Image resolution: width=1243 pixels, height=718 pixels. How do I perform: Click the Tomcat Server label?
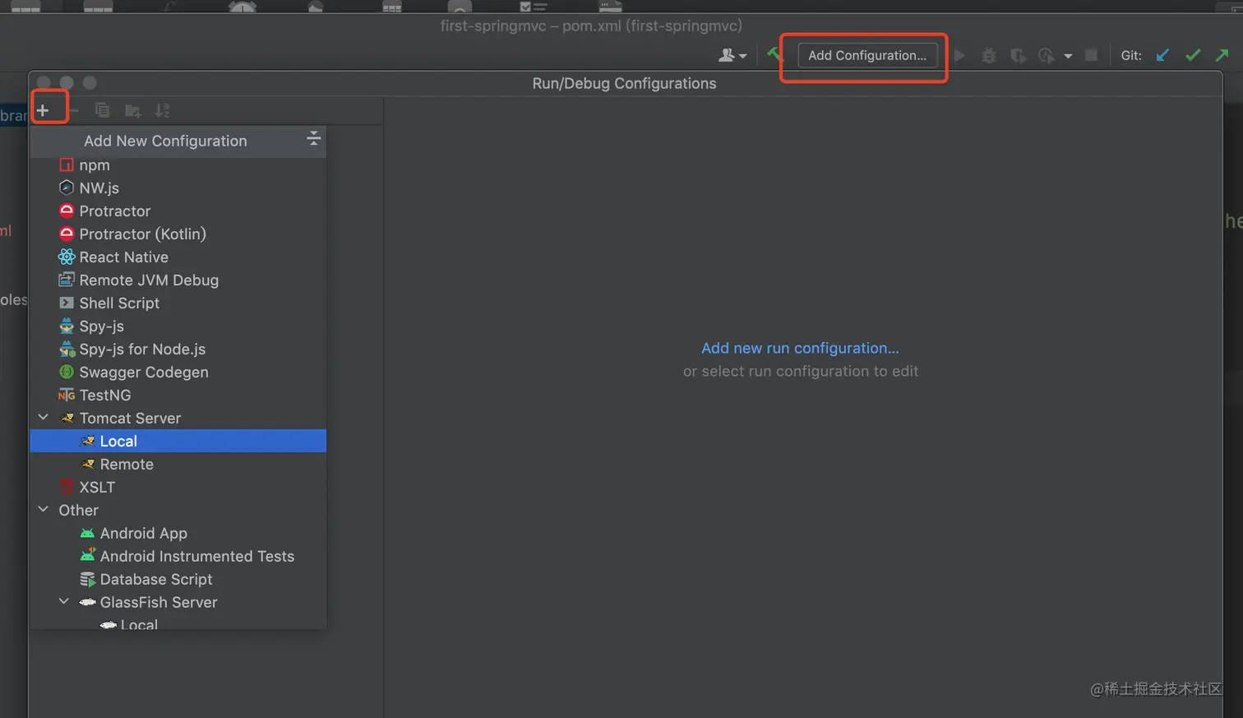(x=130, y=418)
